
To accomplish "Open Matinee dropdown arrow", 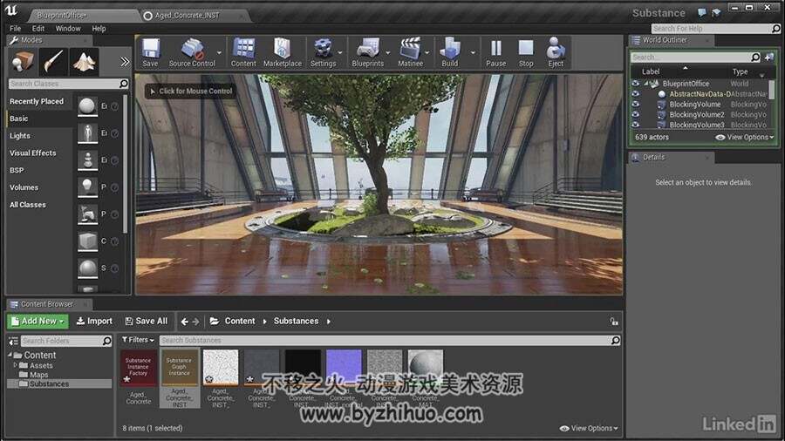I will (427, 52).
